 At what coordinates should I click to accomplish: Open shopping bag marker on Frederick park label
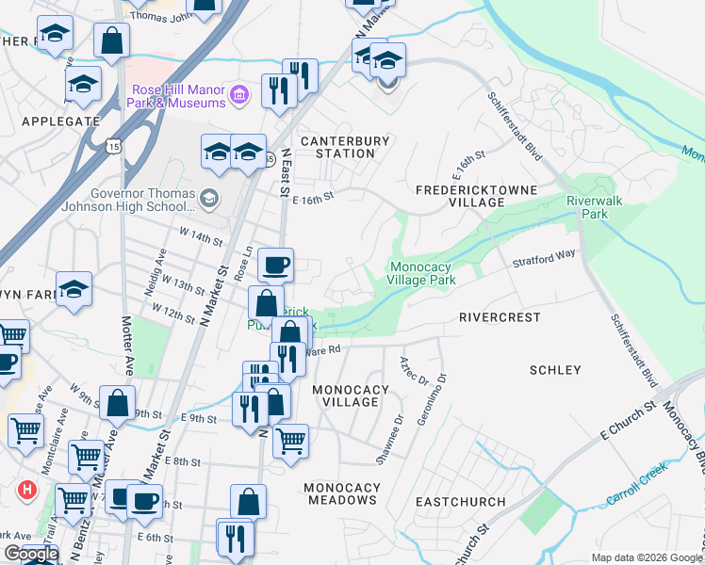pos(290,334)
